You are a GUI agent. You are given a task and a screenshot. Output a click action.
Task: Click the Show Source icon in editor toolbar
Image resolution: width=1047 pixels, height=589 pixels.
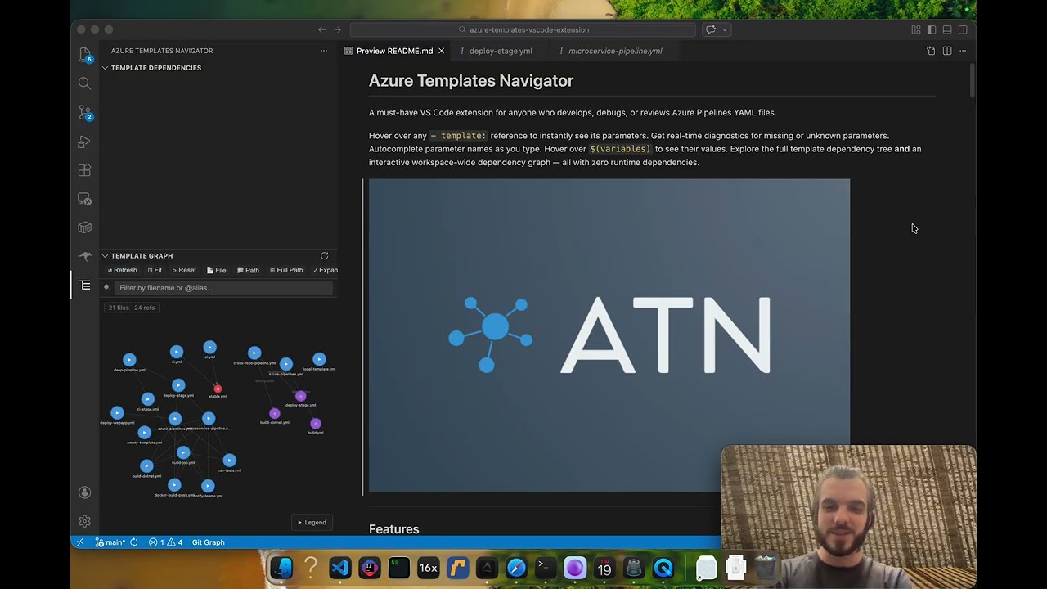point(931,51)
